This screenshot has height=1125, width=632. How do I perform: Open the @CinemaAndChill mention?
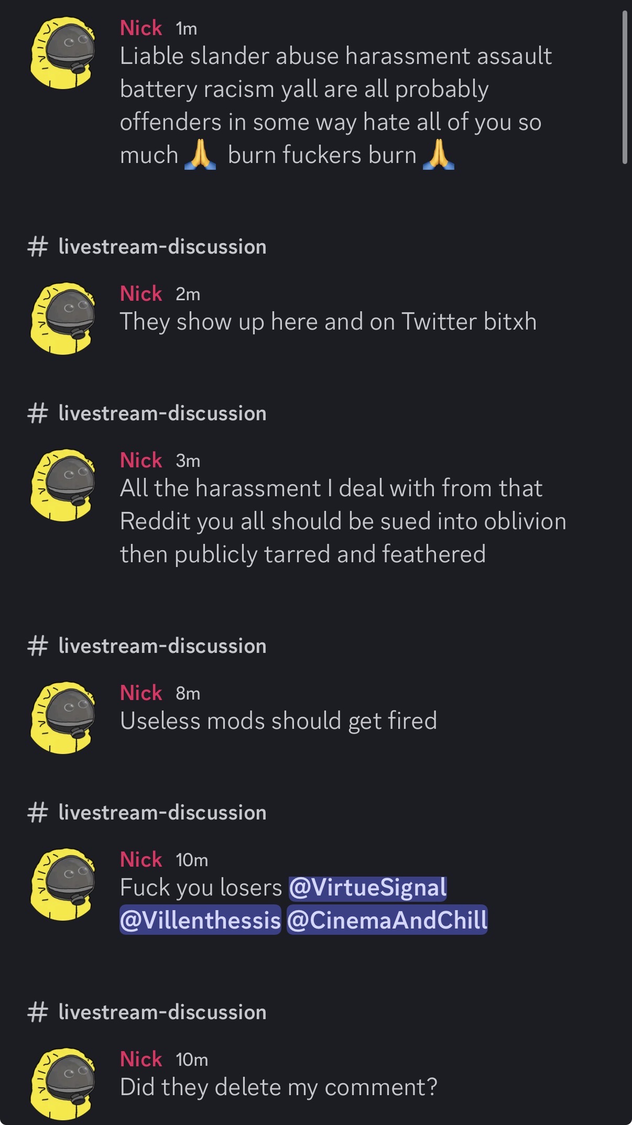387,920
